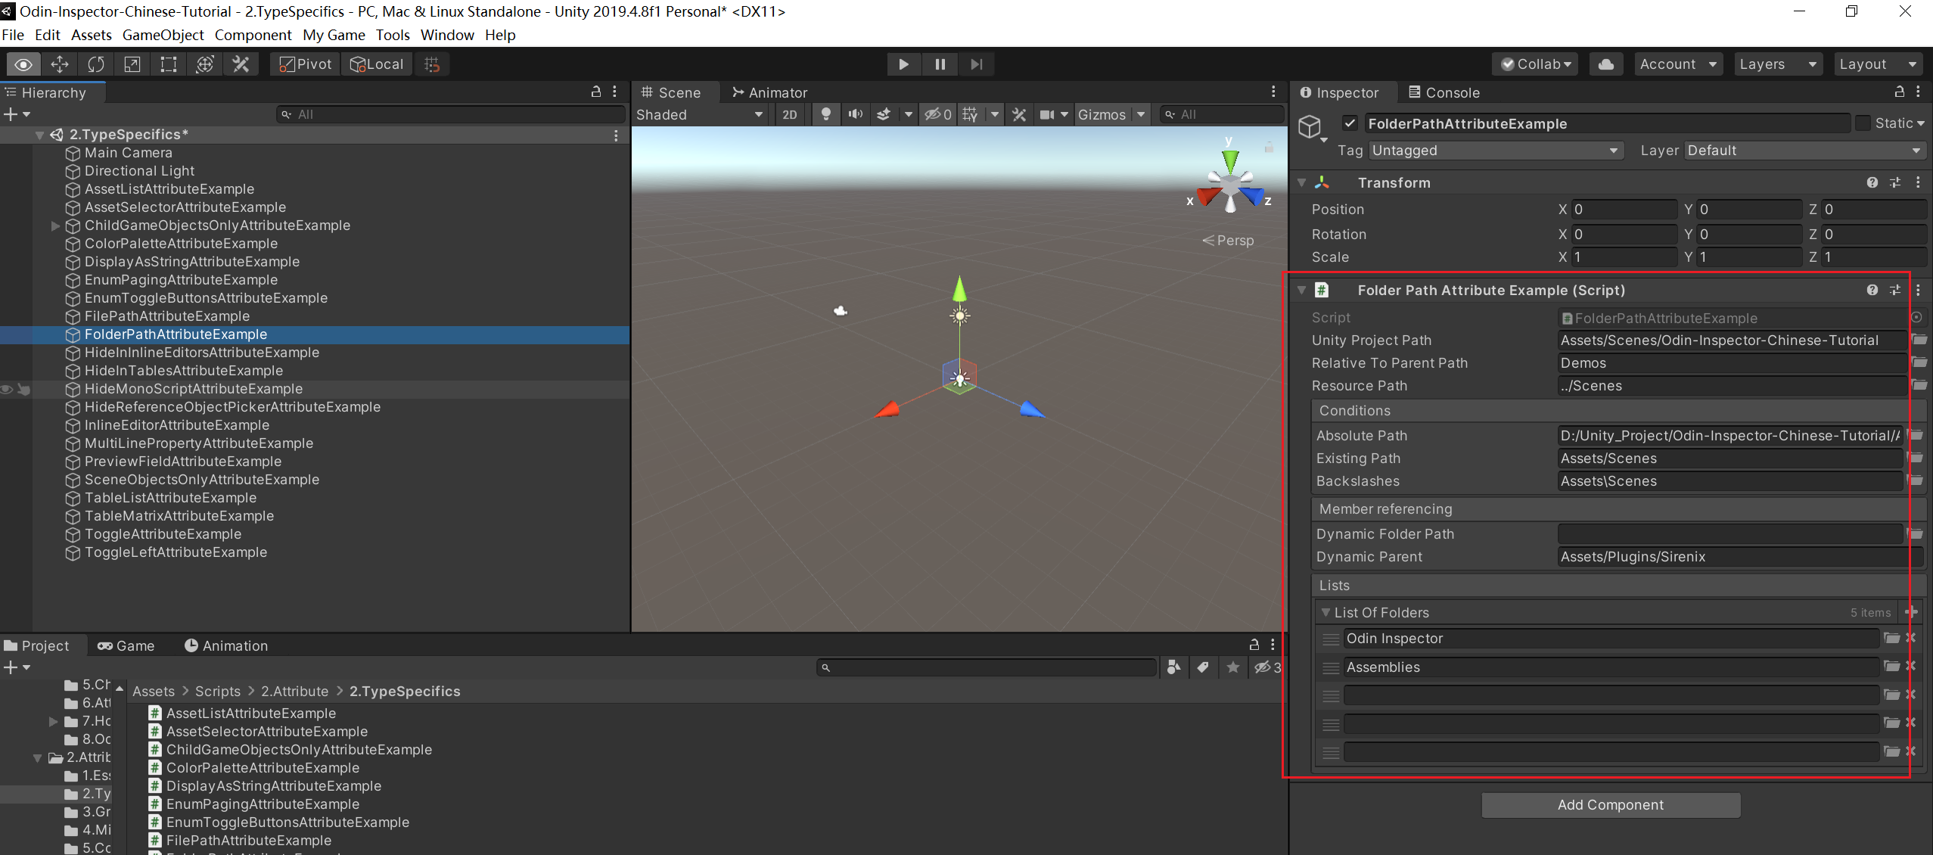Switch to the Animator tab
1933x855 pixels.
tap(770, 92)
